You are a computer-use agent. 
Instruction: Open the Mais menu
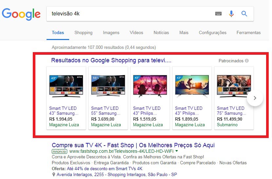(184, 33)
